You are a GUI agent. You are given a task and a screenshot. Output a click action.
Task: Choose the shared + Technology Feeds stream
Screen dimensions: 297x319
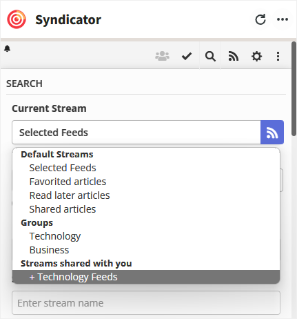click(x=146, y=277)
